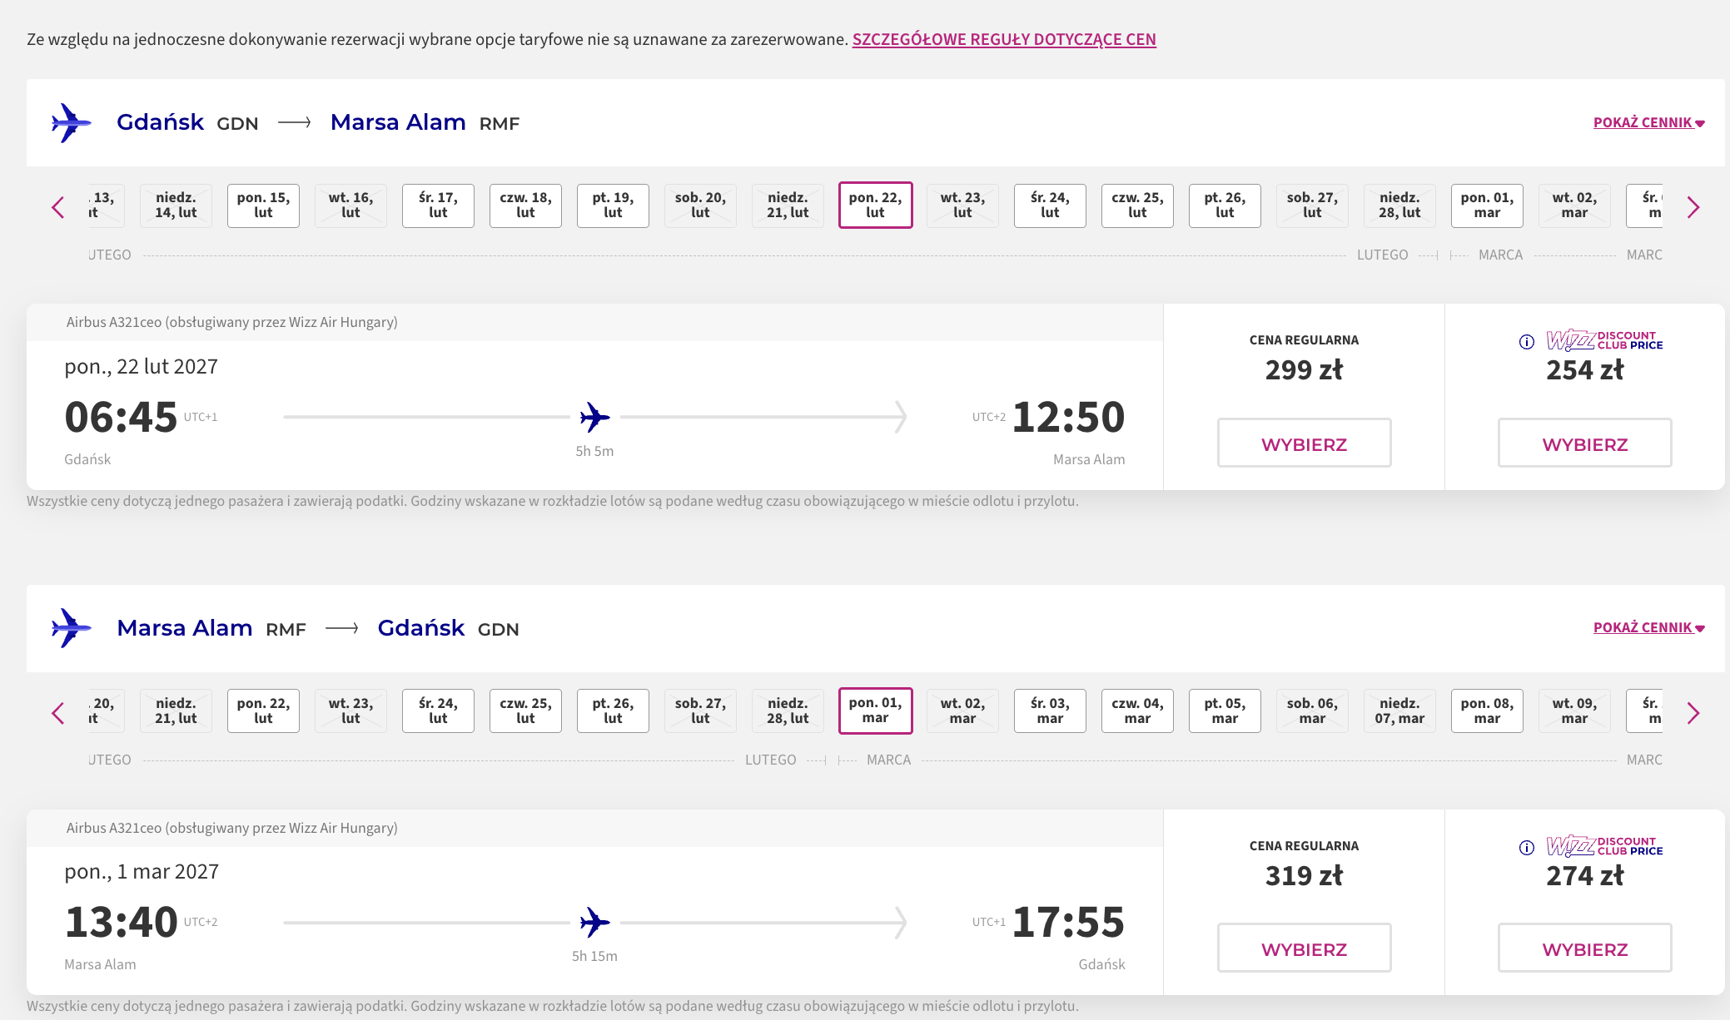
Task: Click the plane icon beside Marsa Alam RMF heading
Action: tap(71, 628)
